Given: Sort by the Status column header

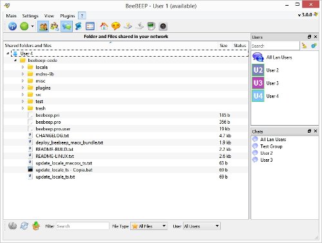Looking at the screenshot, I should pyautogui.click(x=240, y=46).
